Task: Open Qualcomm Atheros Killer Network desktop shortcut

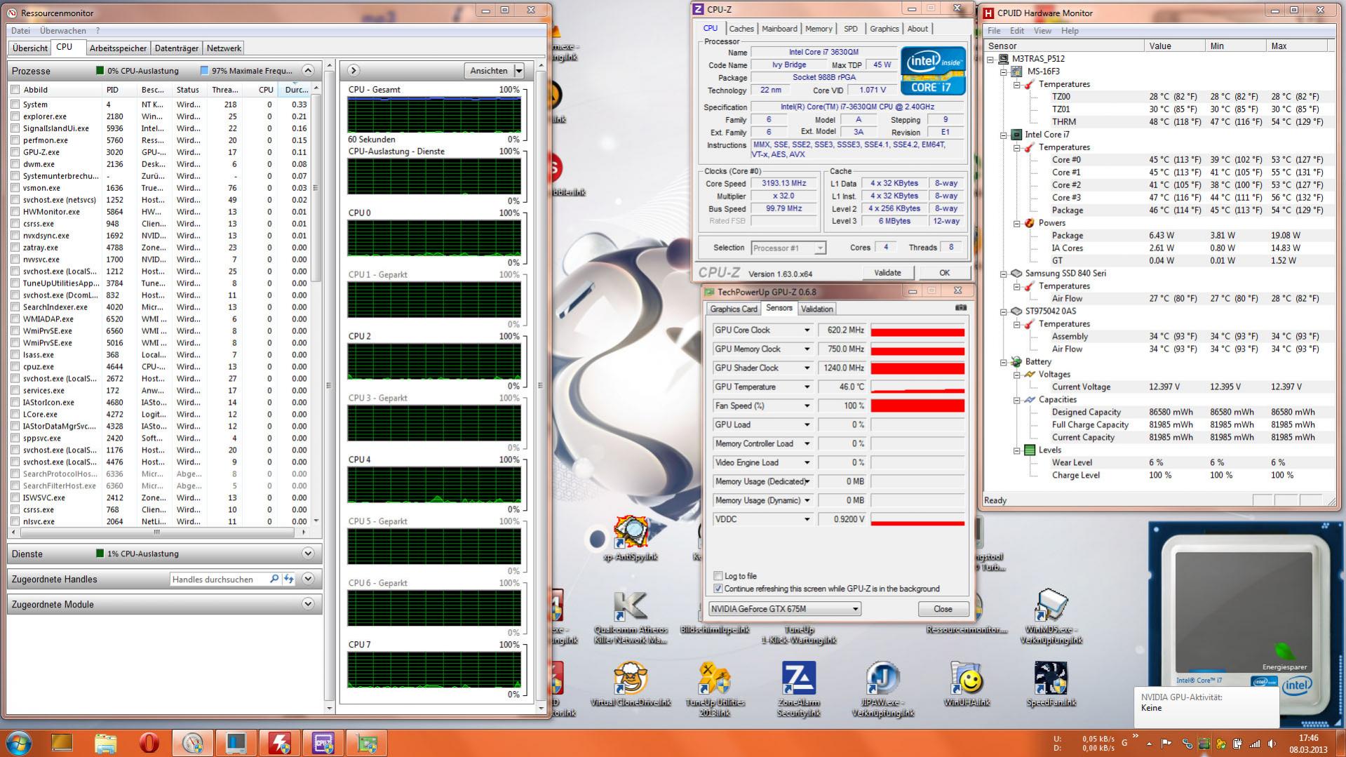Action: click(631, 616)
